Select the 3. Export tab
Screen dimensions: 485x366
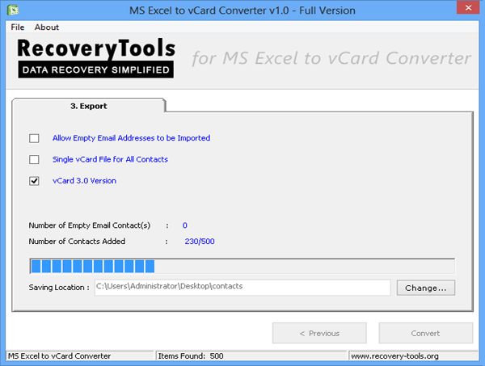pyautogui.click(x=89, y=106)
